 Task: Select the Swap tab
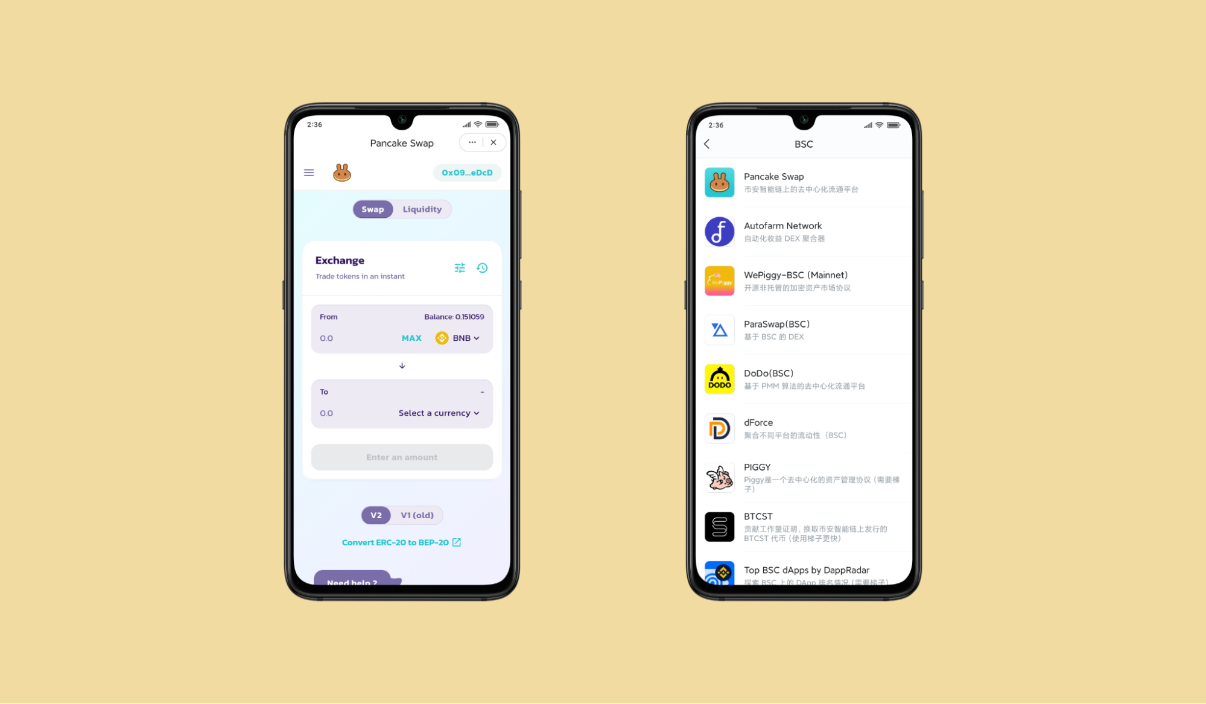[371, 208]
